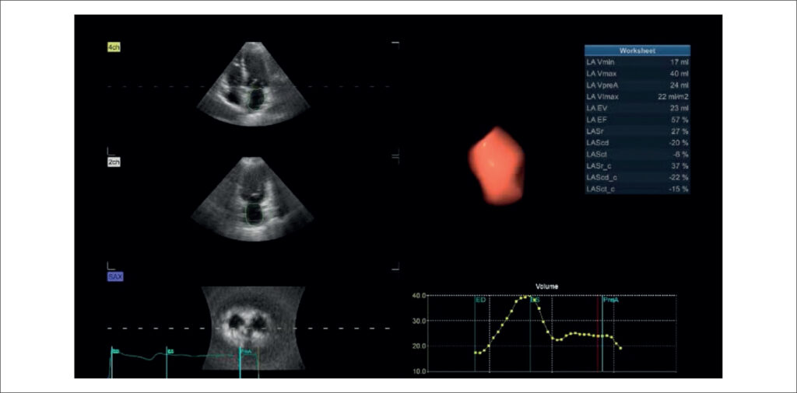Click the ED marker on volume graph
The height and width of the screenshot is (393, 797).
coord(480,301)
